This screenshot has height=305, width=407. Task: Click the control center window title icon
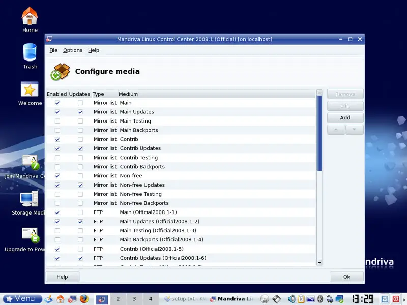pyautogui.click(x=49, y=39)
